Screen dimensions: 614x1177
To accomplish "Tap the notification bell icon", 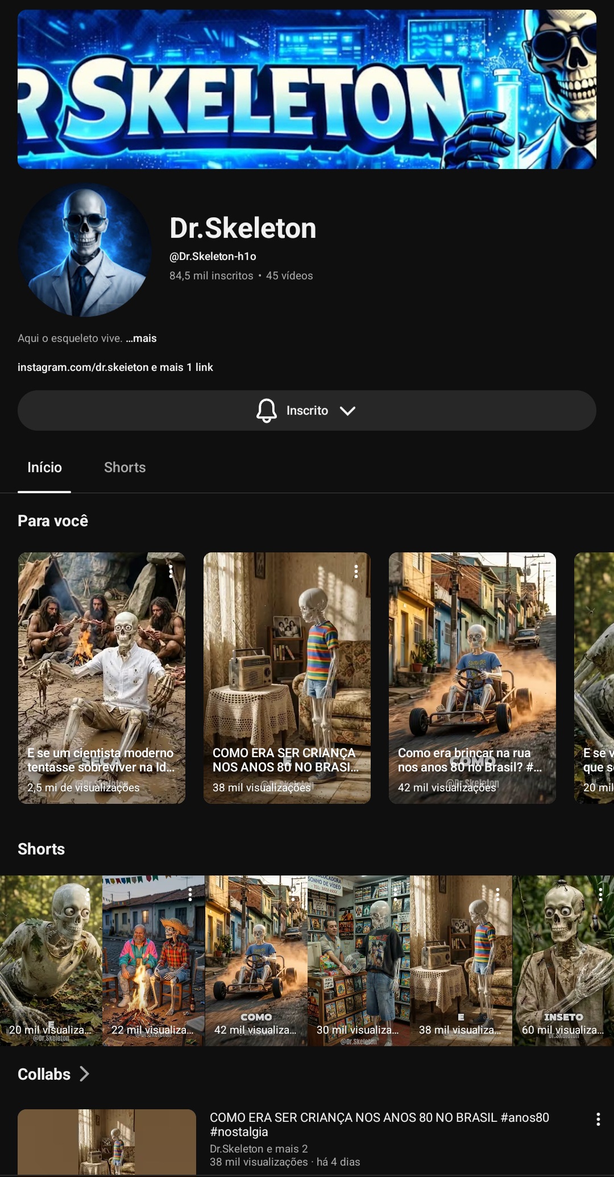I will (266, 410).
